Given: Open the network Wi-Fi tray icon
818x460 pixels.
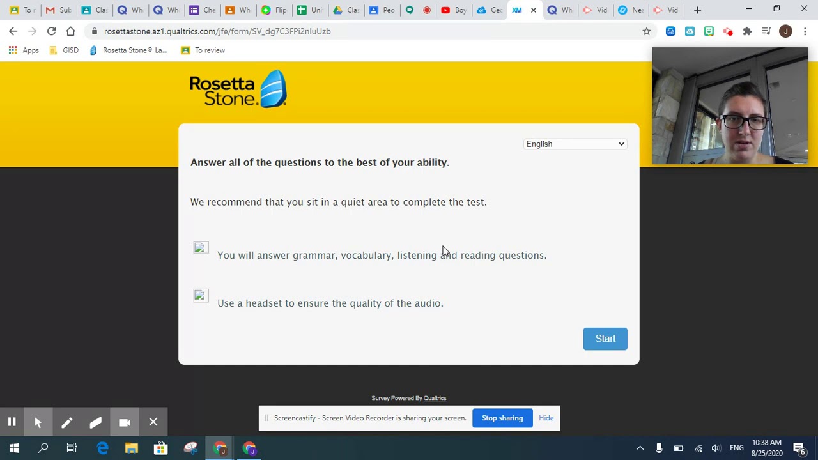Looking at the screenshot, I should 698,448.
